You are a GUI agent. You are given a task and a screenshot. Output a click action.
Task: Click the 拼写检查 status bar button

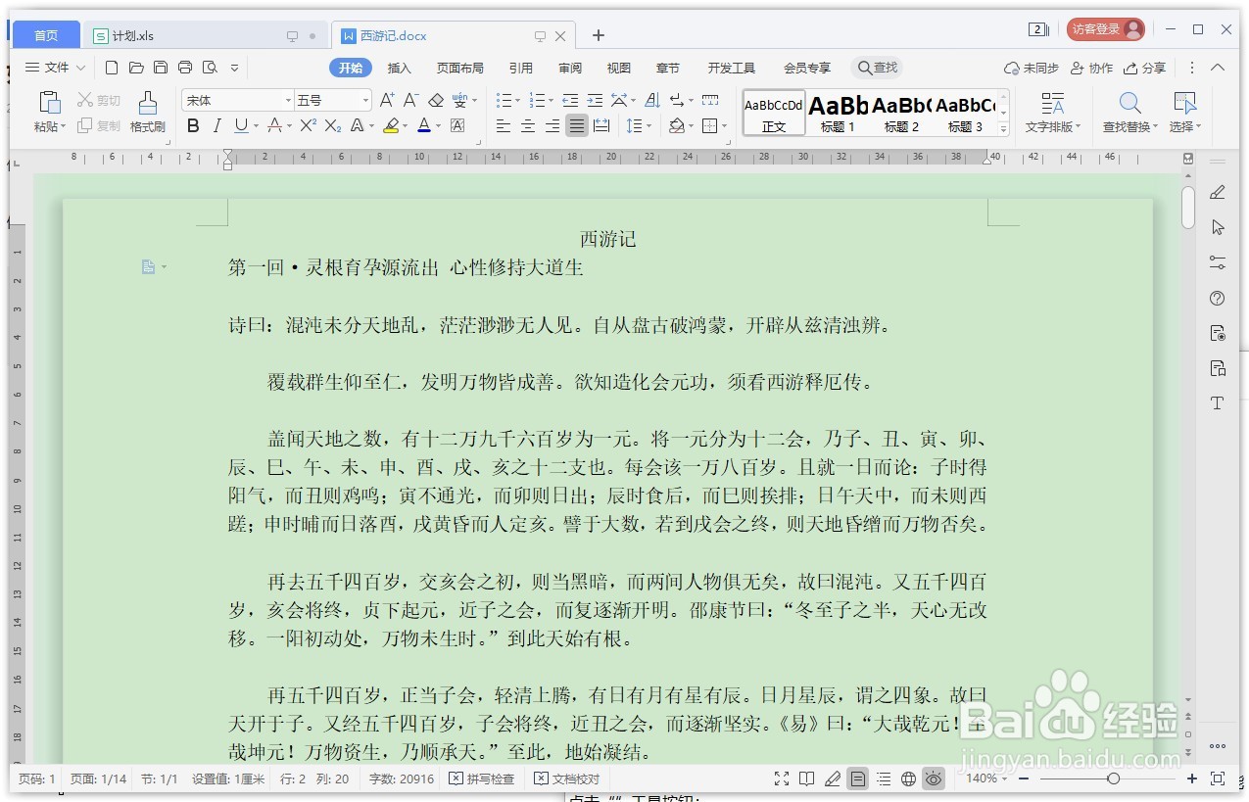[482, 778]
